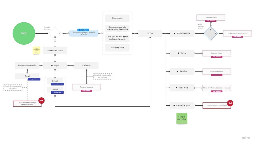The width and height of the screenshot is (256, 145).
Task: Open the Fluxo de criação de pedido box
Action: [x=237, y=33]
